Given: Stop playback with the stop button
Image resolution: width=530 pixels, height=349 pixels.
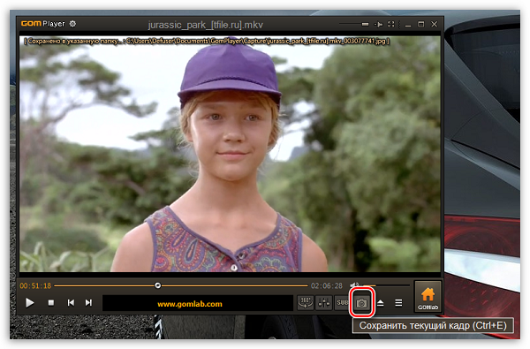Looking at the screenshot, I should point(51,303).
